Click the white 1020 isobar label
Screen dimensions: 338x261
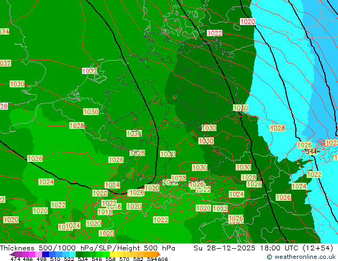(247, 21)
